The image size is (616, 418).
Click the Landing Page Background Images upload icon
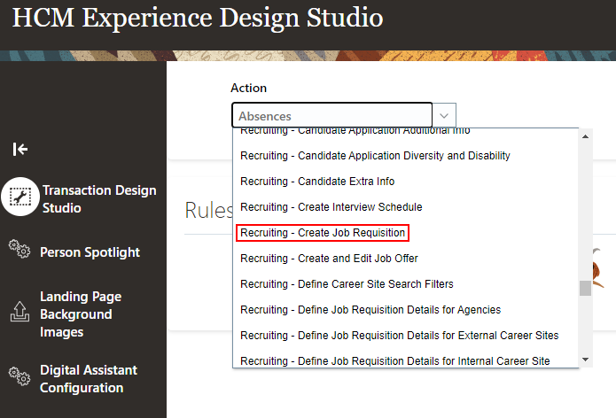(19, 312)
